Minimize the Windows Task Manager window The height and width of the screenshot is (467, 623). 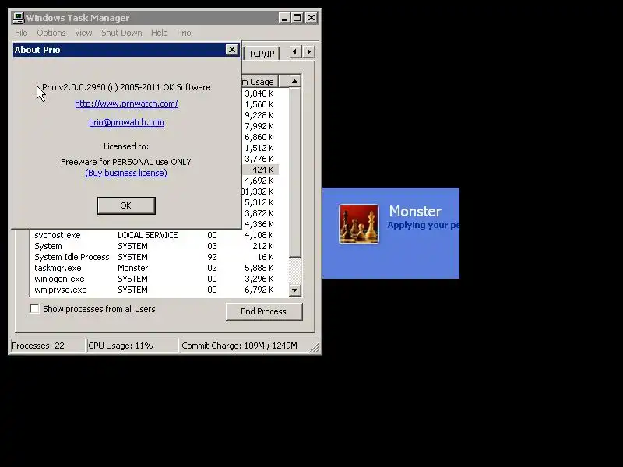click(x=284, y=18)
